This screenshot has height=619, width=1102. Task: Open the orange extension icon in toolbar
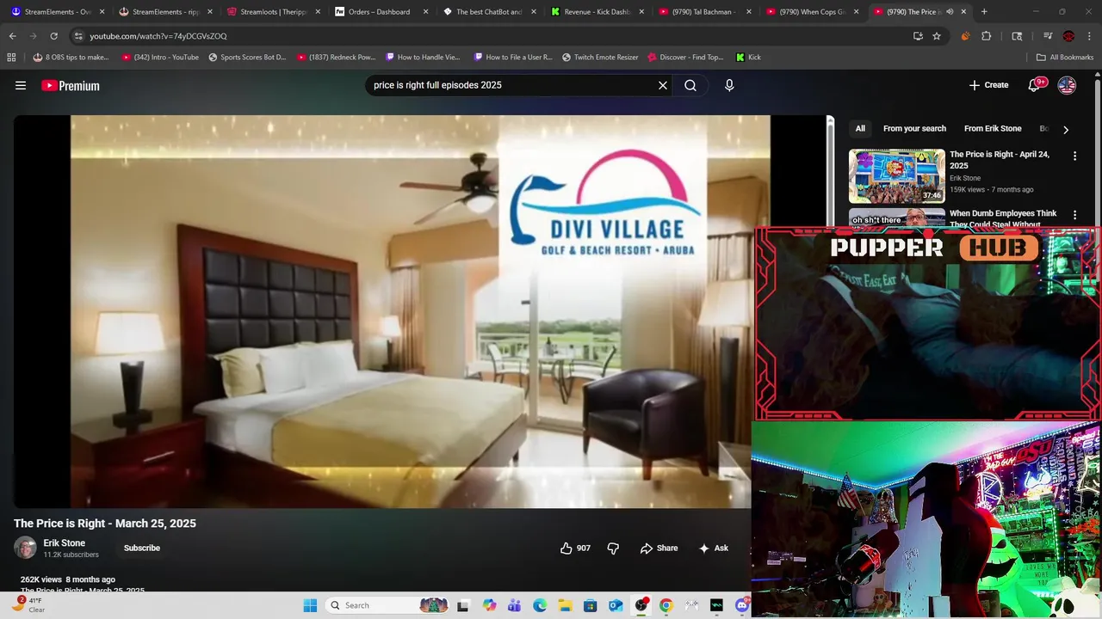pyautogui.click(x=965, y=36)
